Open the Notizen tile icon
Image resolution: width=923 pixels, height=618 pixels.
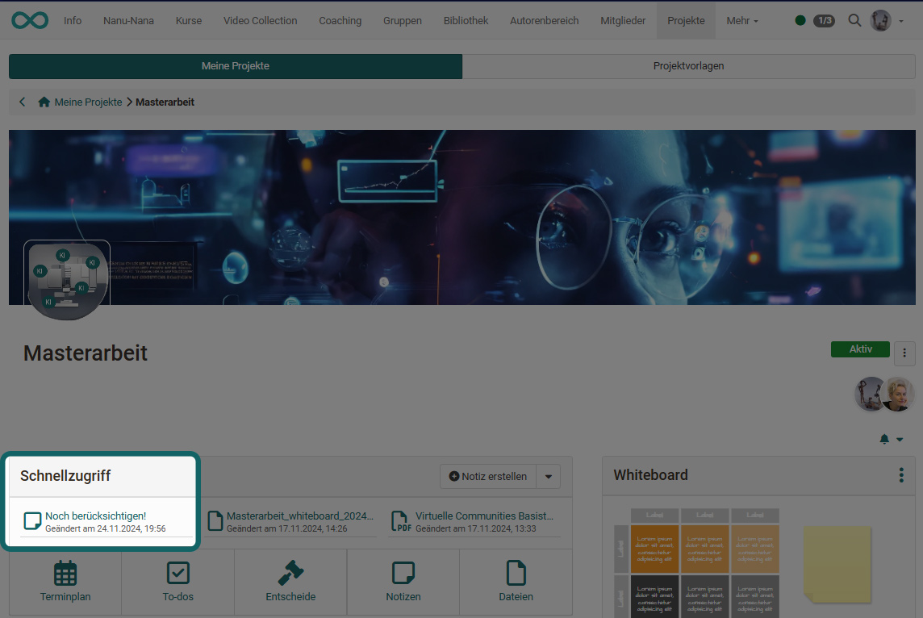pyautogui.click(x=403, y=573)
